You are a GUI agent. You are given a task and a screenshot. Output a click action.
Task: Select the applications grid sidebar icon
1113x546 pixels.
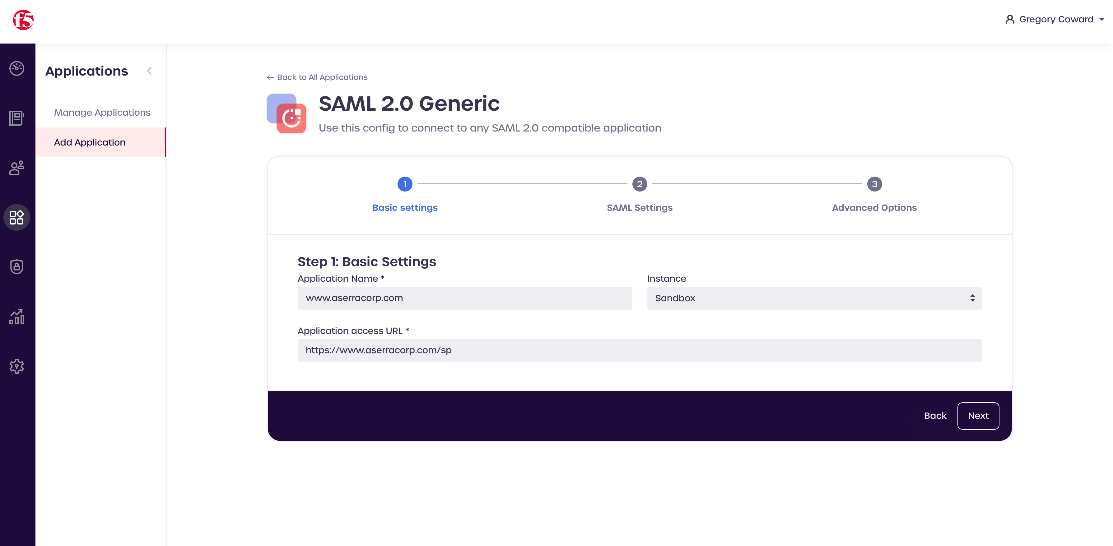[x=17, y=217]
